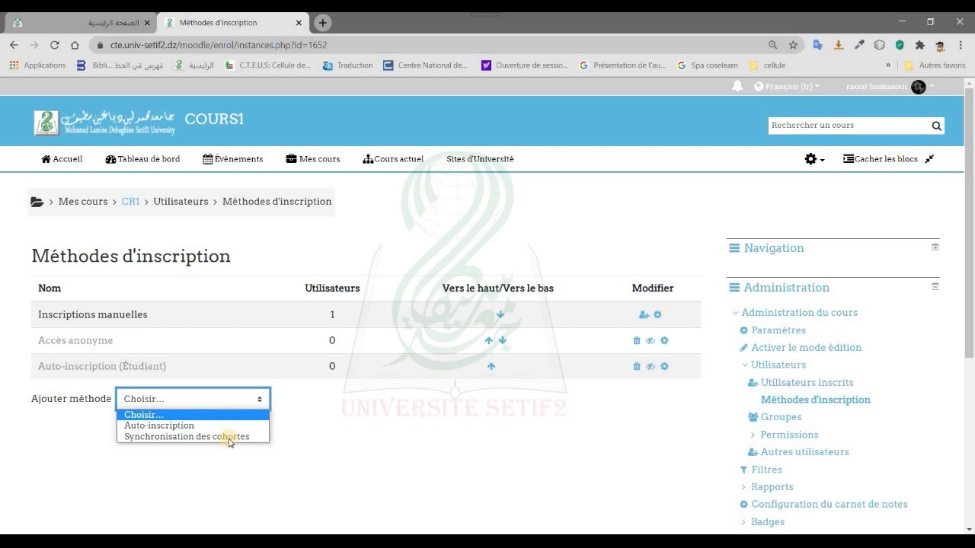Click the breadcrumb folder icon

click(x=37, y=202)
